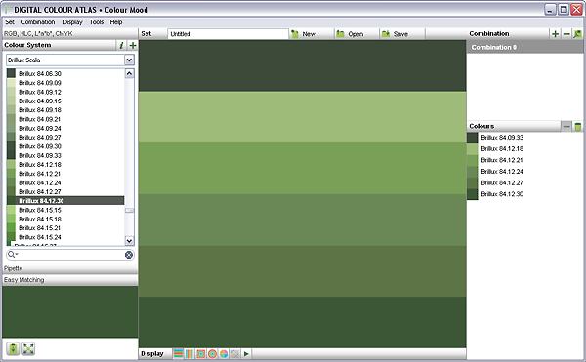Open search options magnifier dropdown

(13, 254)
